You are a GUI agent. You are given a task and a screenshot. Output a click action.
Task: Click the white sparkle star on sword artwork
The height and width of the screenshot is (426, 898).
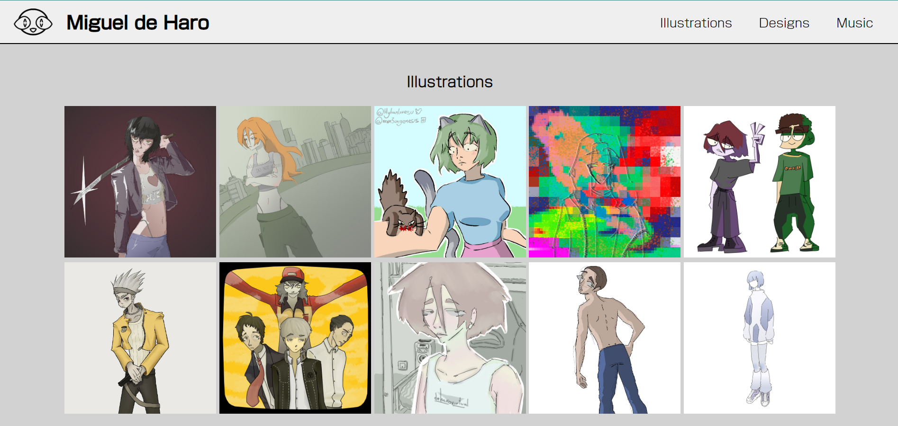84,190
